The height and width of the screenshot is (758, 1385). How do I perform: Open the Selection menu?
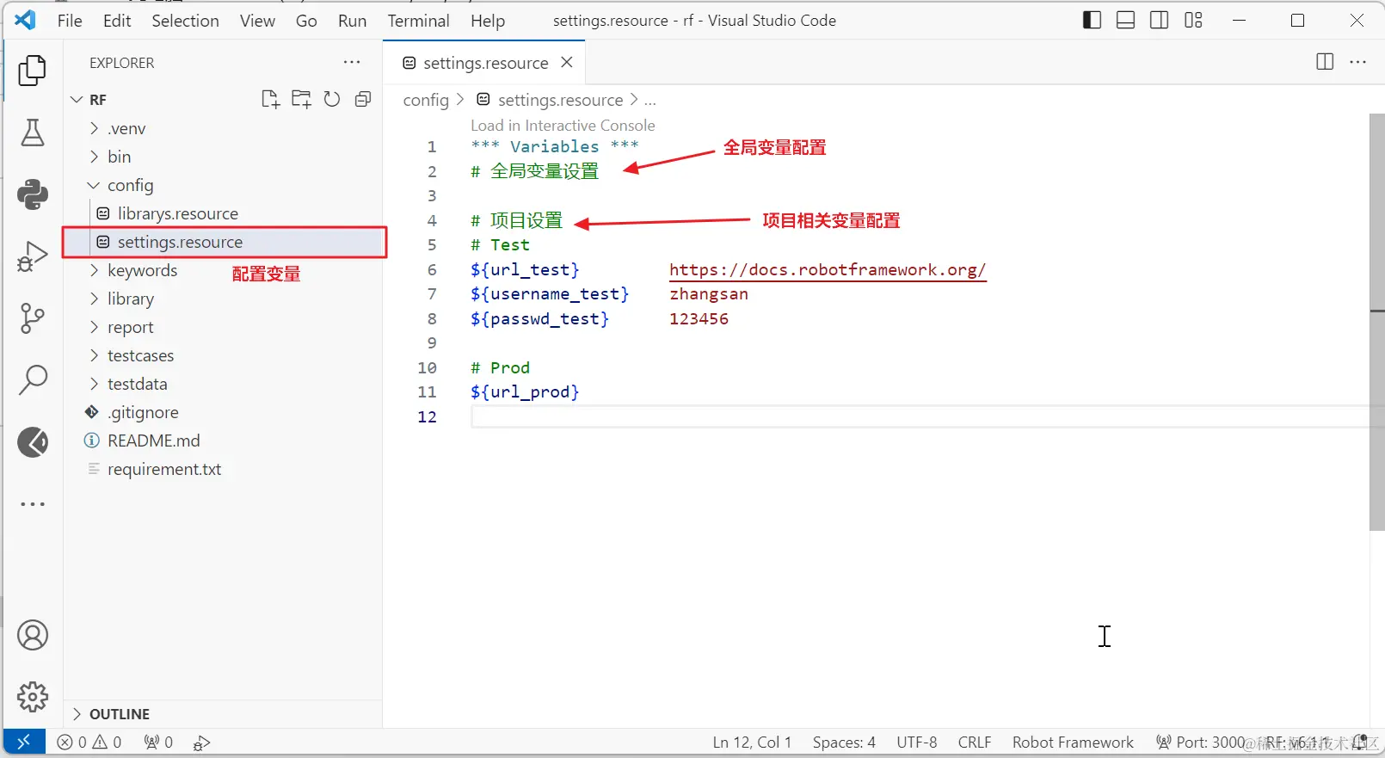pyautogui.click(x=185, y=21)
